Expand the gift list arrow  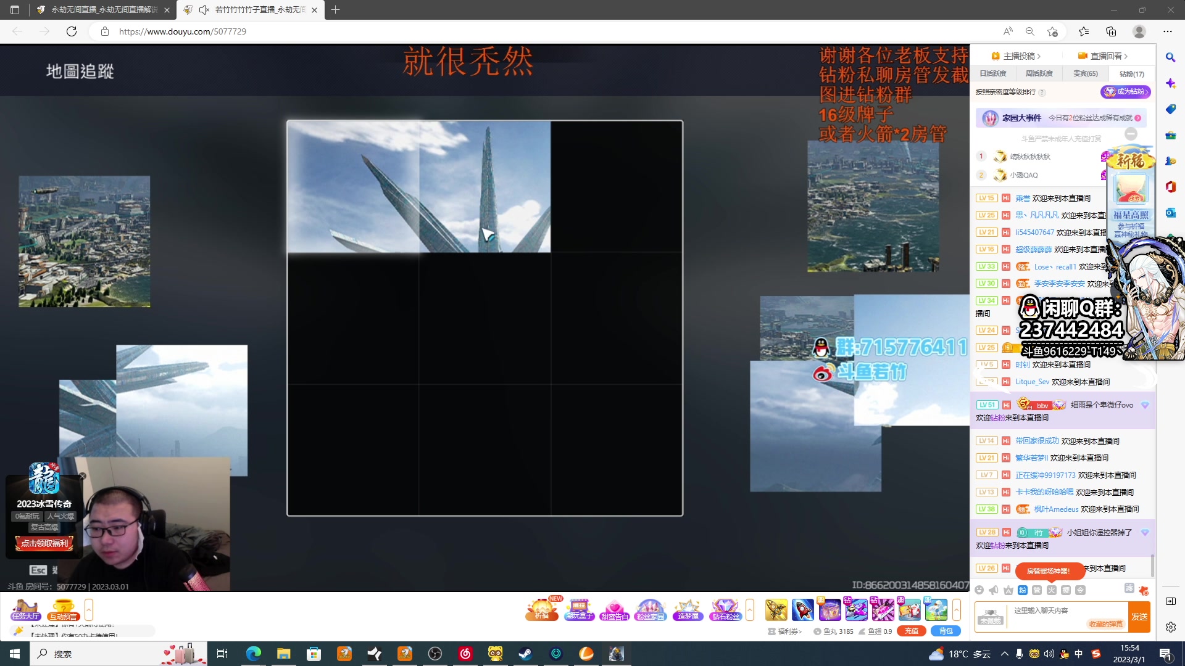(957, 610)
